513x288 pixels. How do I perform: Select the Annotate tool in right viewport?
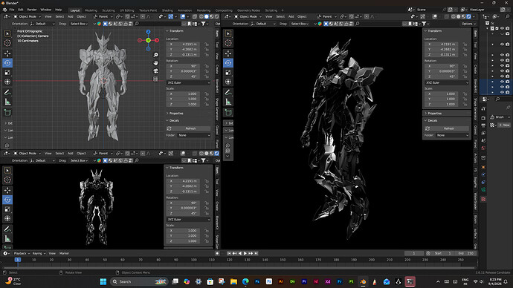coord(228,92)
